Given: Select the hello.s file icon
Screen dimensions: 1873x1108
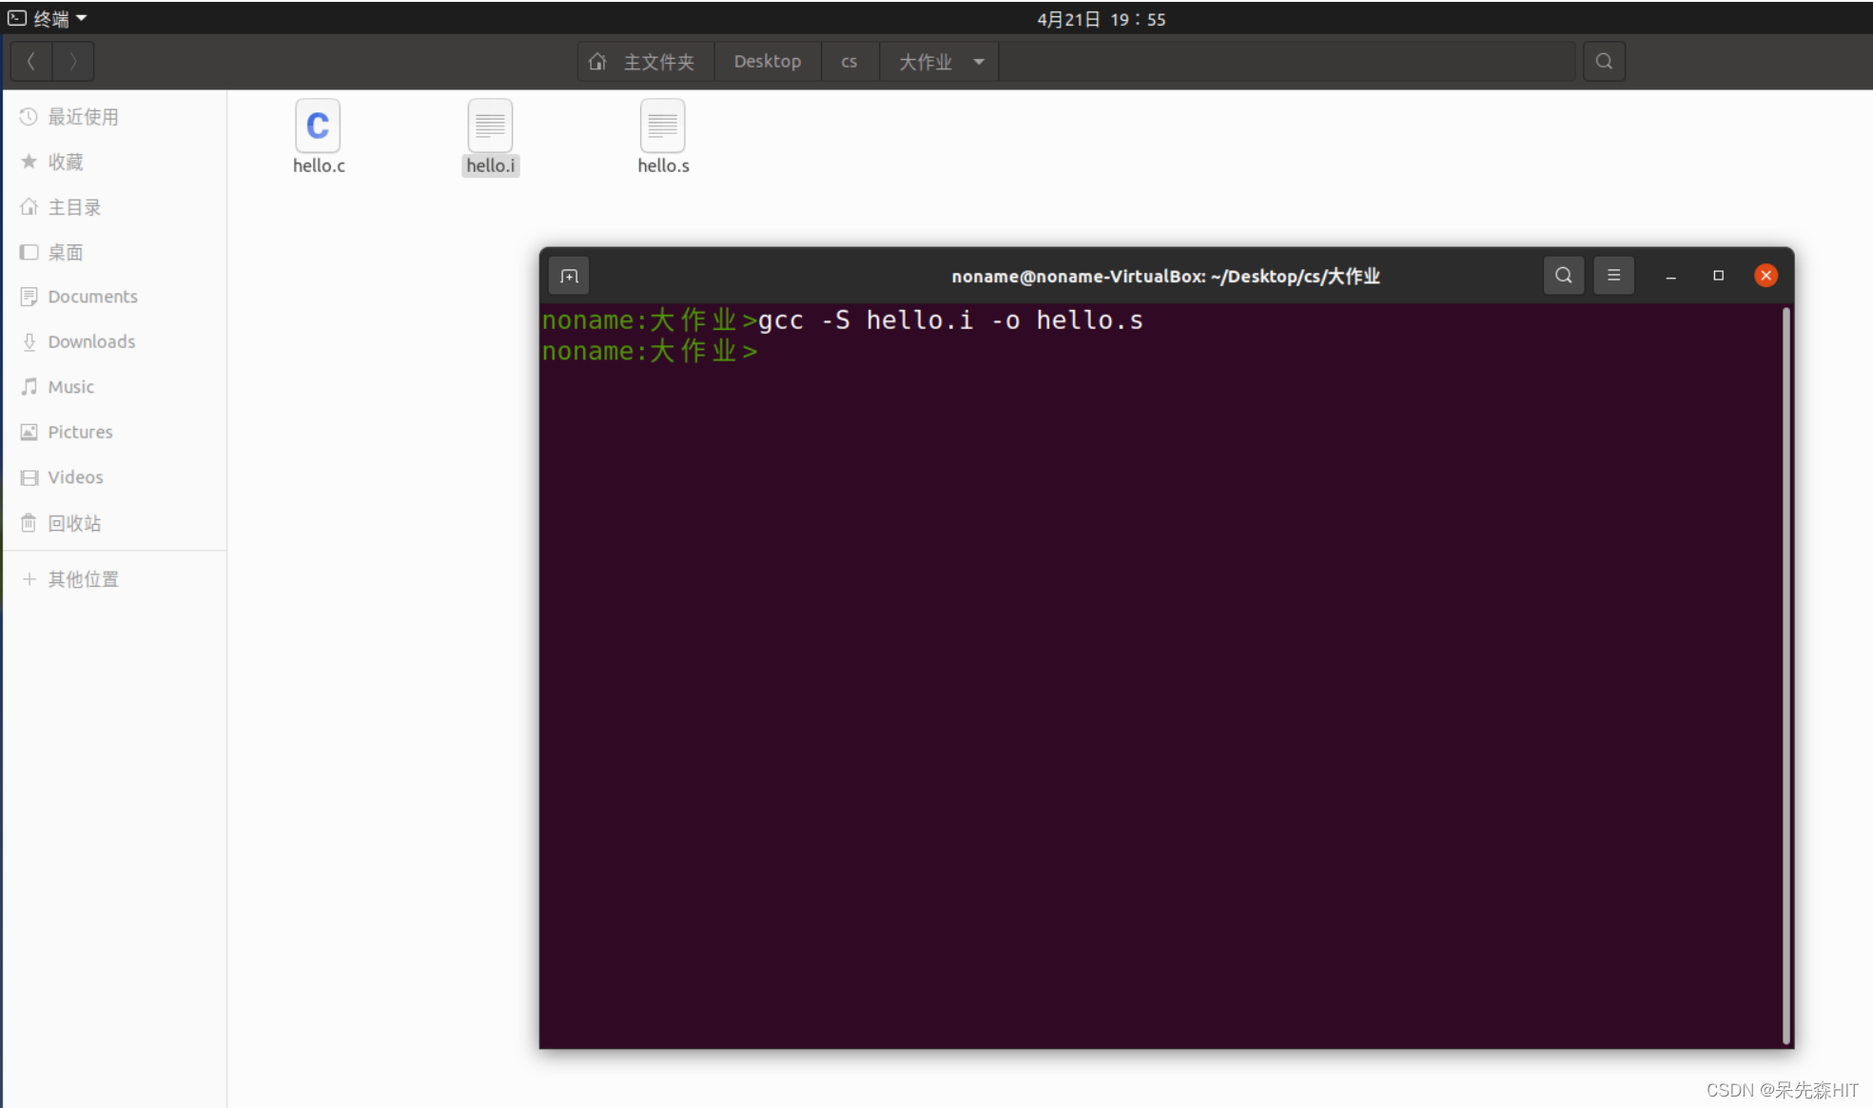Looking at the screenshot, I should (x=663, y=126).
